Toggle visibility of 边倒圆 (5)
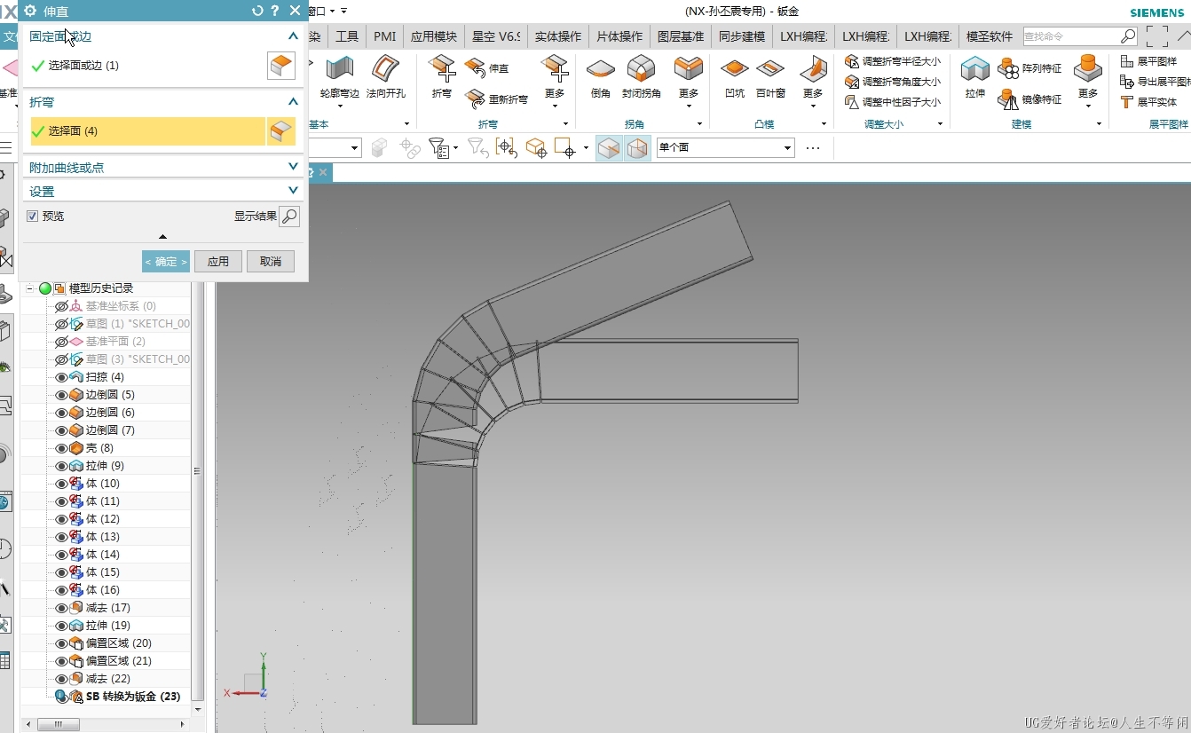Viewport: 1191px width, 733px height. (x=61, y=395)
